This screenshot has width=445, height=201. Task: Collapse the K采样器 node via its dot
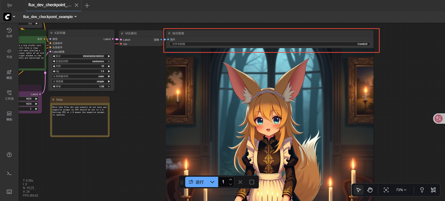[x=51, y=33]
